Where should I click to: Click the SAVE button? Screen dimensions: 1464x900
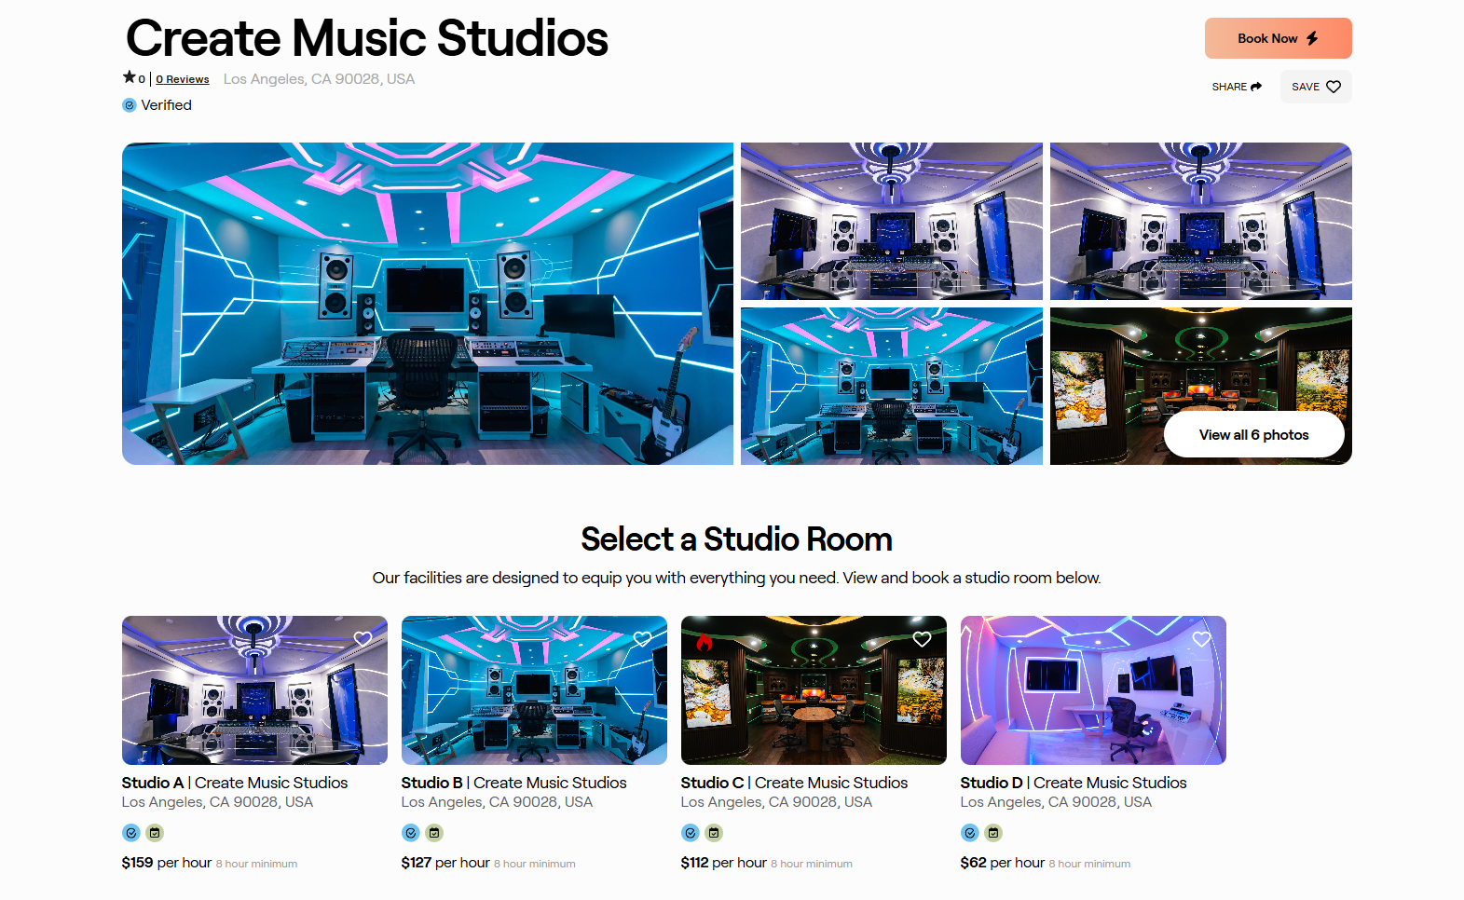click(1316, 87)
